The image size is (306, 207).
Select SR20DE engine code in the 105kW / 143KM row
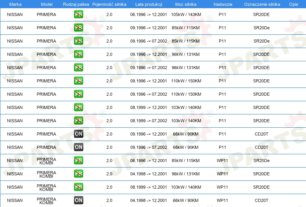click(x=261, y=14)
